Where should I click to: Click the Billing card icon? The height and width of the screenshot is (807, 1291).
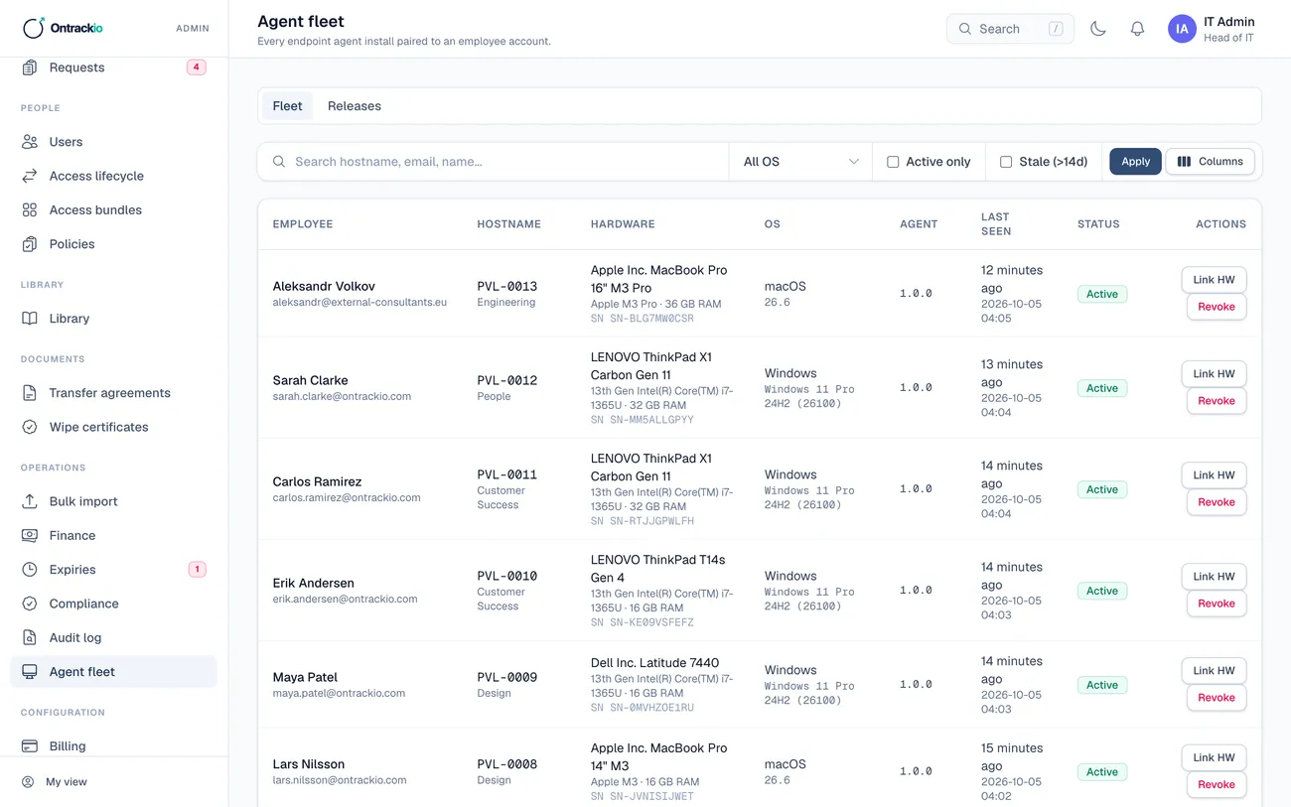coord(30,746)
